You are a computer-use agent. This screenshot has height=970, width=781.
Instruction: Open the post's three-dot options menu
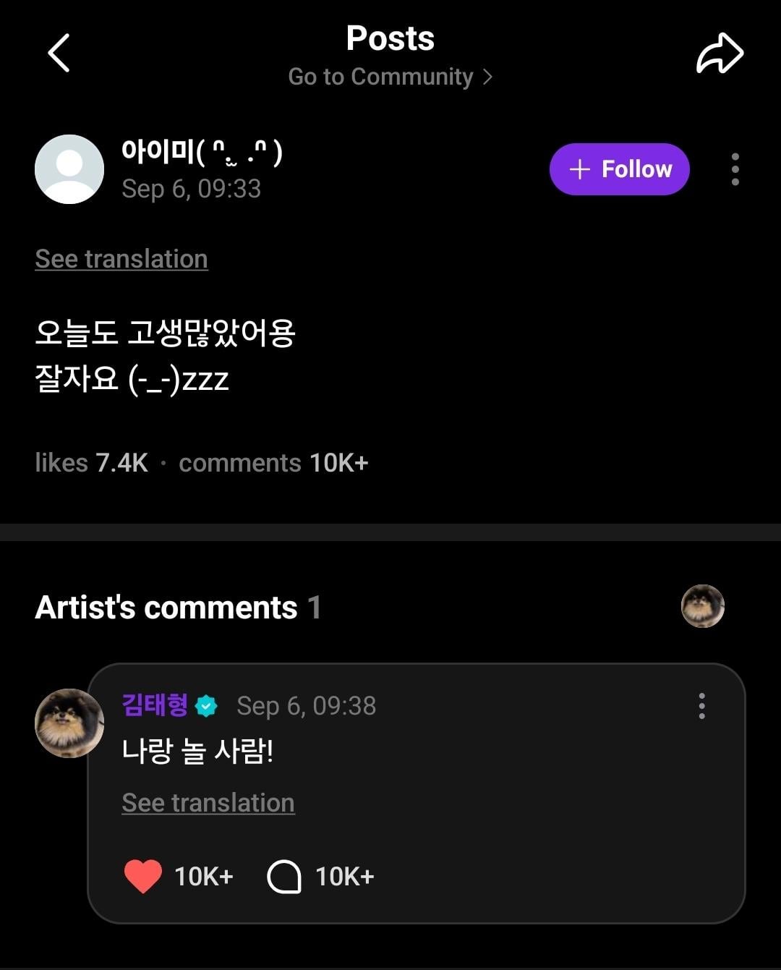point(735,169)
